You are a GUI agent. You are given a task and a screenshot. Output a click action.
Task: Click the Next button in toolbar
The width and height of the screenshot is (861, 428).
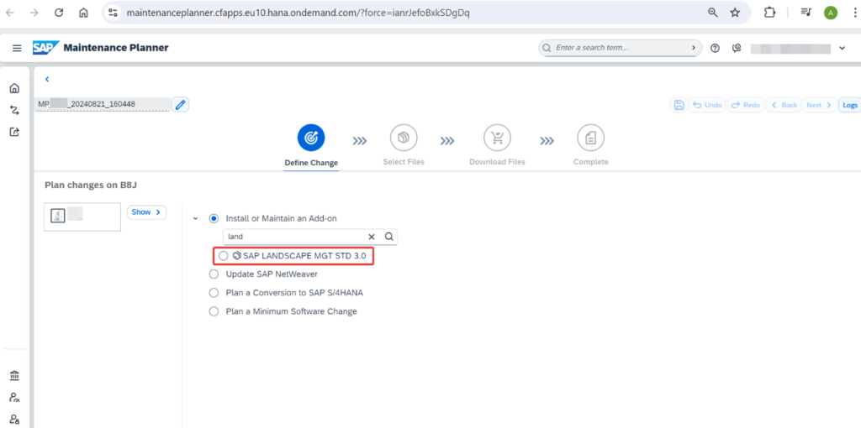point(819,105)
